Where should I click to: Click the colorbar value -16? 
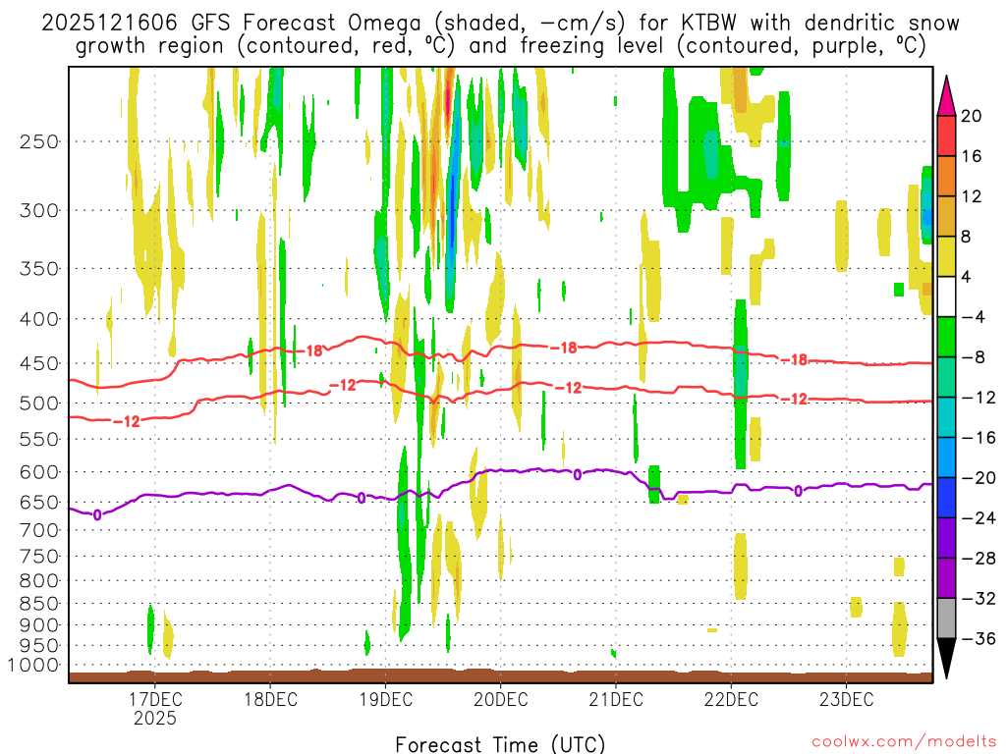(x=978, y=438)
